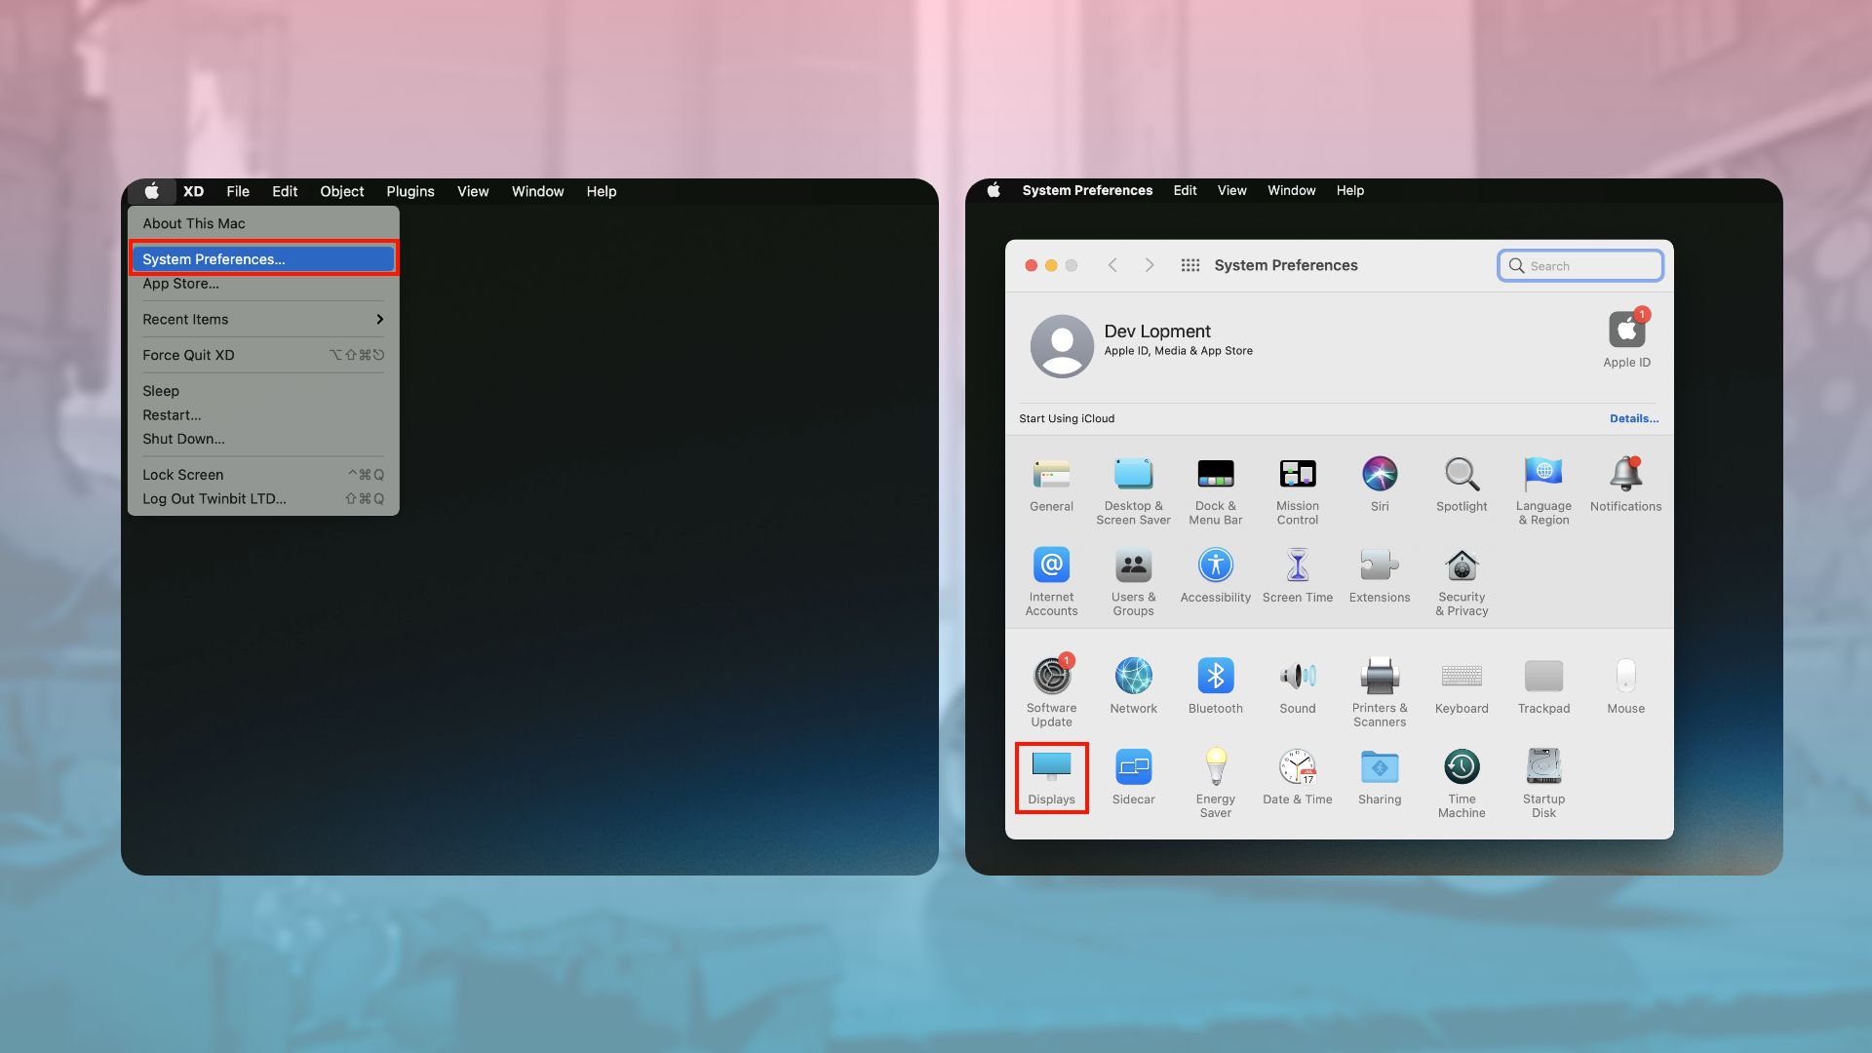Open Bluetooth preferences

coord(1215,686)
